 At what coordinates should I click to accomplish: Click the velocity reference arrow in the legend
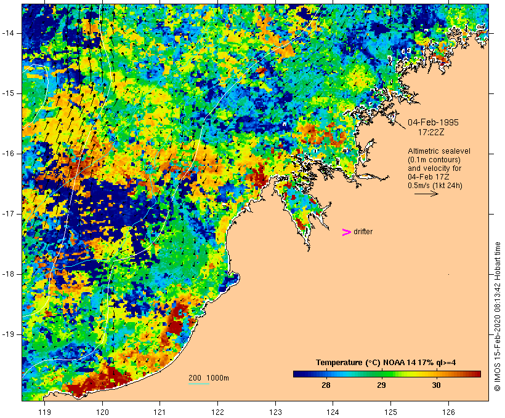[426, 194]
